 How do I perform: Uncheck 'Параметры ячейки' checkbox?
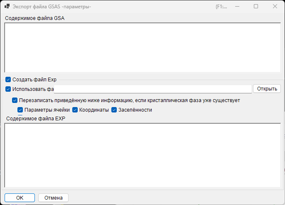coord(20,110)
